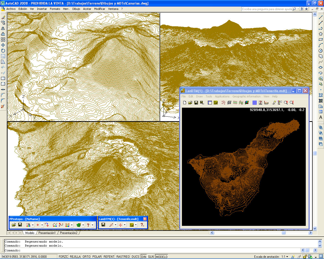Click vertical scrollbar down arrow of drawing area
This screenshot has height=259, width=324.
[315, 228]
